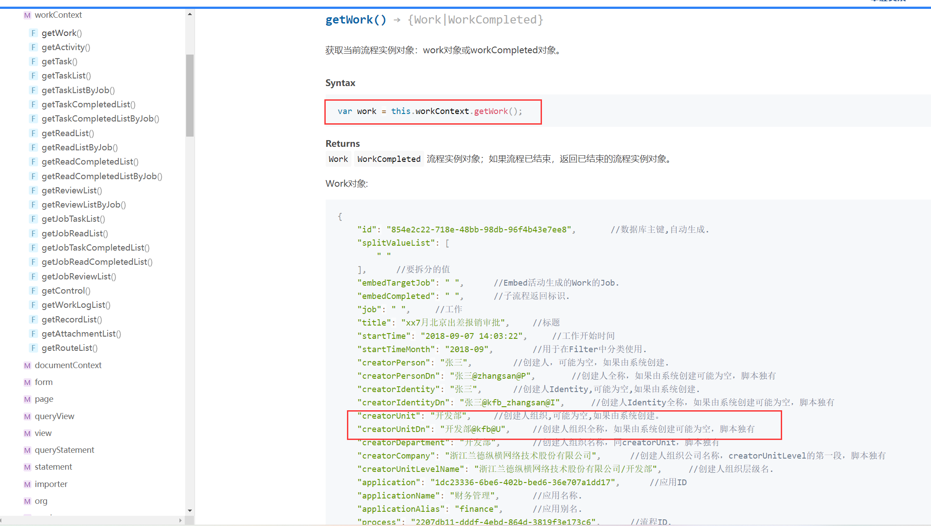The height and width of the screenshot is (526, 931).
Task: Click the F icon beside getRouteList()
Action: click(33, 348)
